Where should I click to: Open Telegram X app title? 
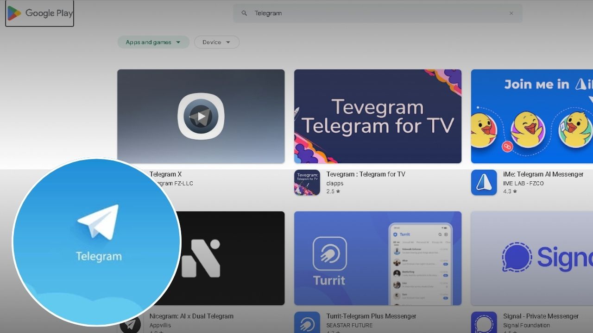[166, 174]
